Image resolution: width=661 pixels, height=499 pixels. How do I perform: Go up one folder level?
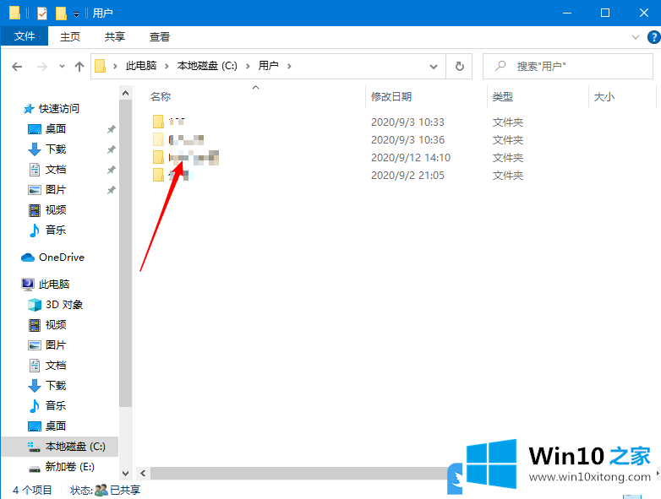(79, 66)
